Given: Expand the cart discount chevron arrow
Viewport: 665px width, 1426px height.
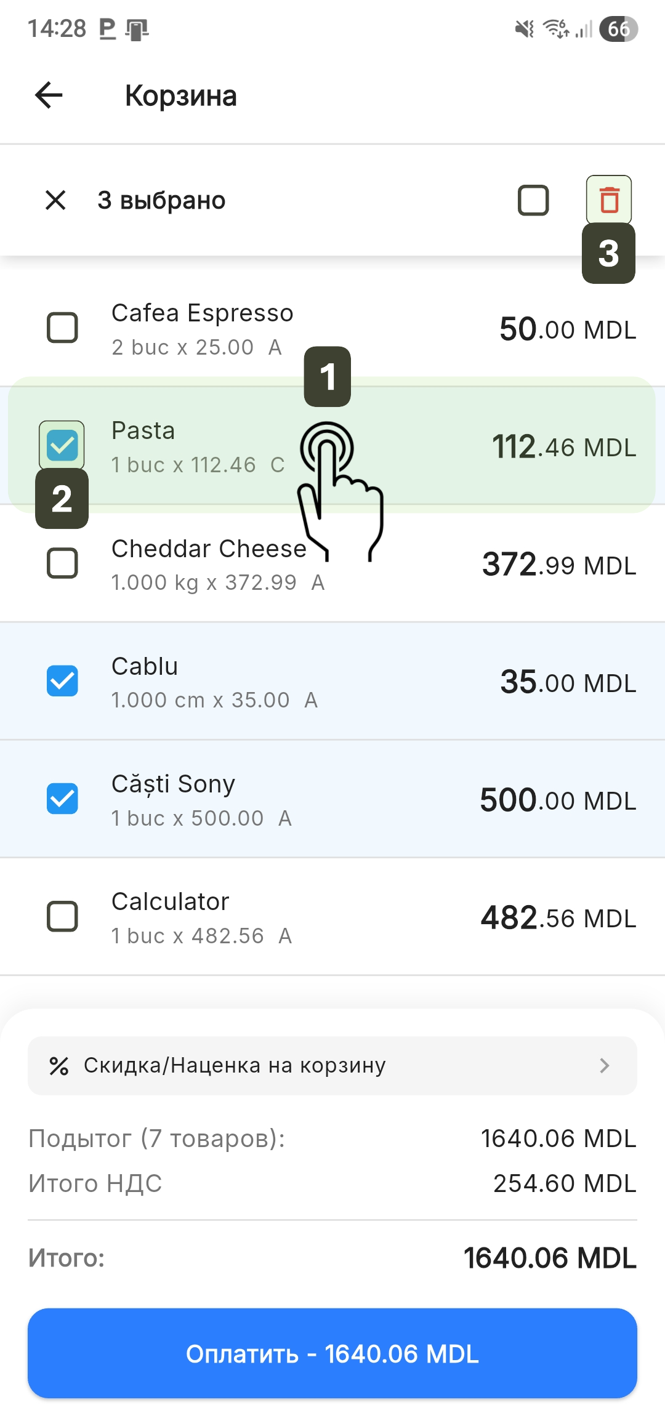Looking at the screenshot, I should tap(604, 1066).
